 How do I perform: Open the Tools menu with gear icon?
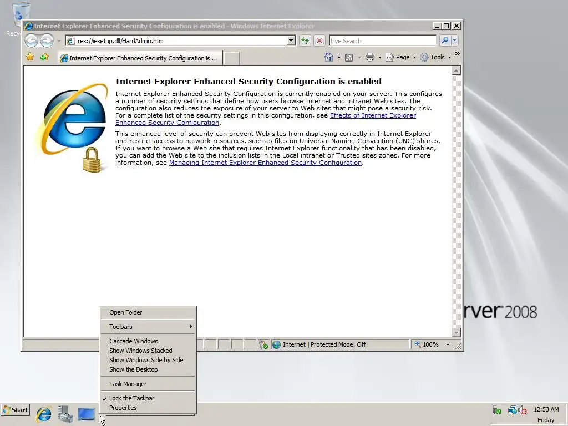[x=436, y=57]
